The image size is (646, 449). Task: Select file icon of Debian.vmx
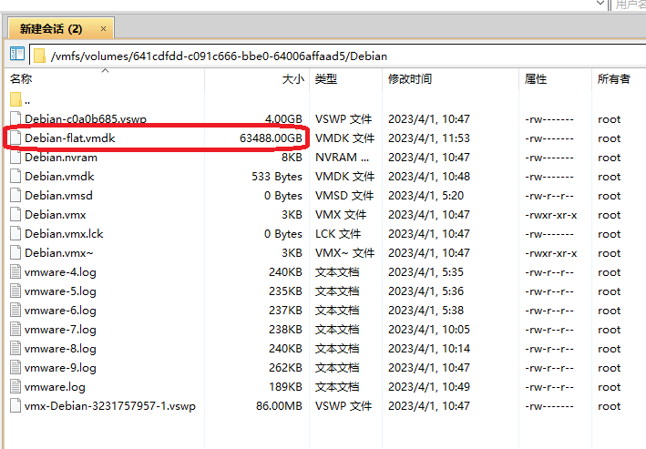[x=15, y=215]
